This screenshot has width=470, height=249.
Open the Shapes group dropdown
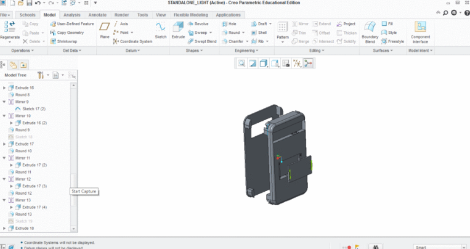pos(194,51)
